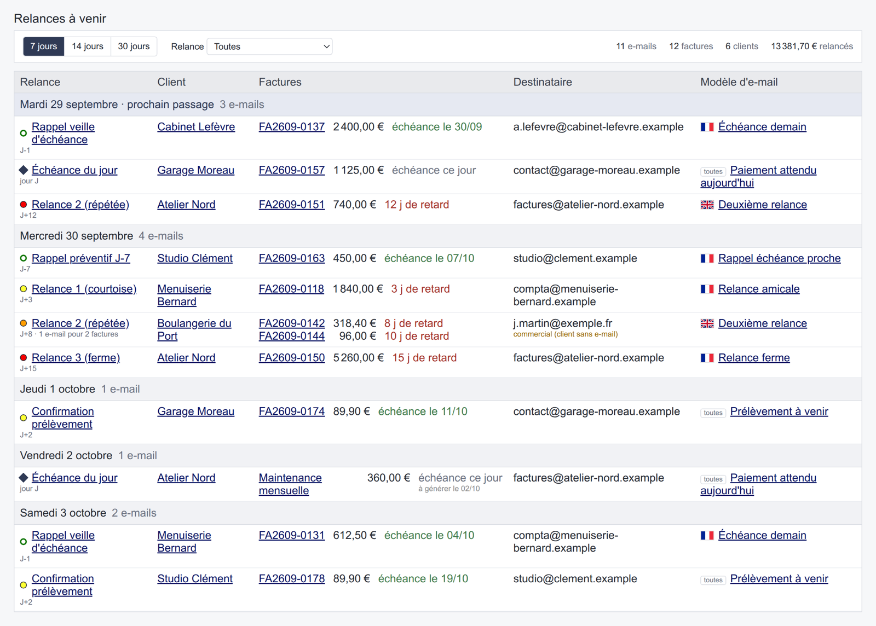Screen dimensions: 876x626
Task: Click the 5 260,00 € amount
Action: pyautogui.click(x=359, y=358)
